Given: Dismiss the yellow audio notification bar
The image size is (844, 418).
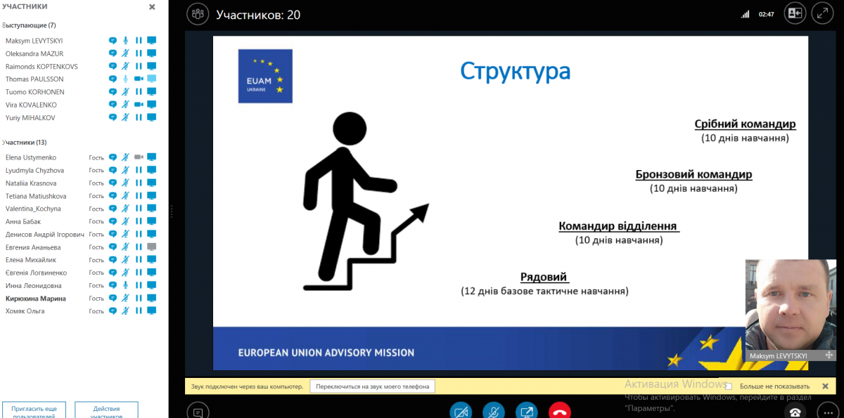Looking at the screenshot, I should pyautogui.click(x=826, y=386).
